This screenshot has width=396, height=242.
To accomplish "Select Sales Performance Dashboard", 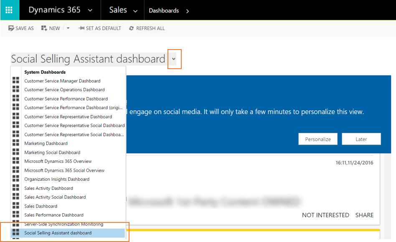I will coord(54,215).
